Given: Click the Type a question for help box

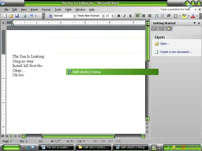Looking at the screenshot, I should [177, 9].
